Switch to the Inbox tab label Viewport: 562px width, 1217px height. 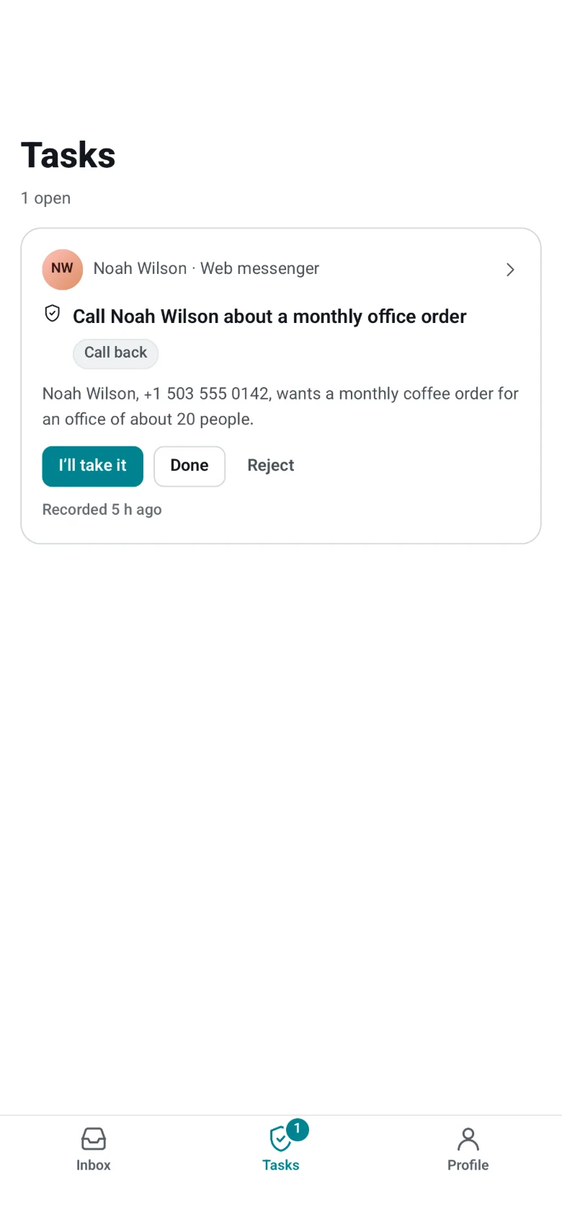[94, 1165]
